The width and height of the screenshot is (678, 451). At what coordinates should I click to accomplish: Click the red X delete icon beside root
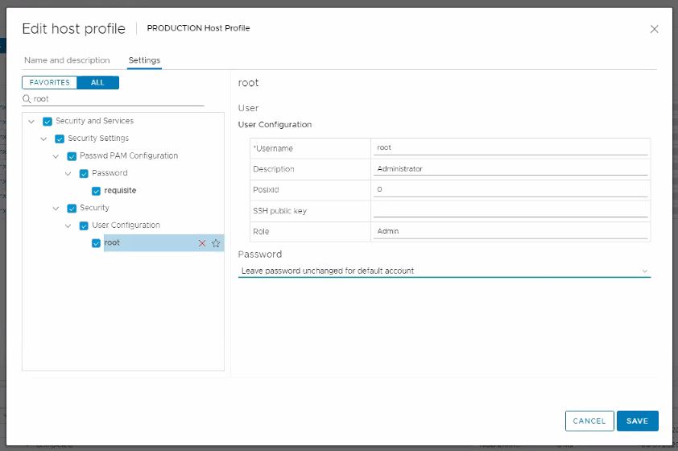point(202,243)
